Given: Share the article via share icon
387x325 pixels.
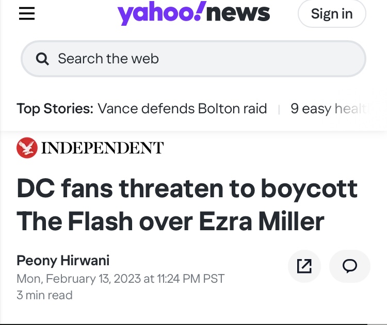Looking at the screenshot, I should point(304,266).
